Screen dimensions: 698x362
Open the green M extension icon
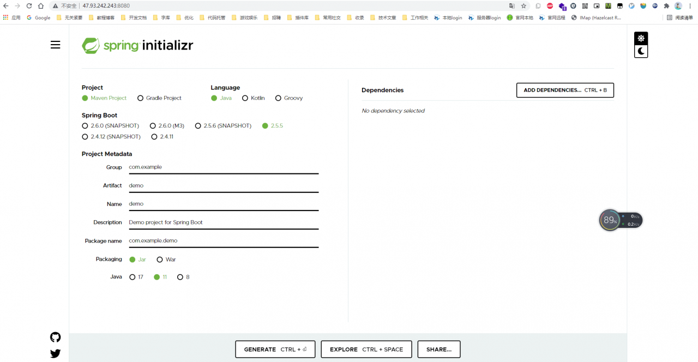(x=608, y=6)
